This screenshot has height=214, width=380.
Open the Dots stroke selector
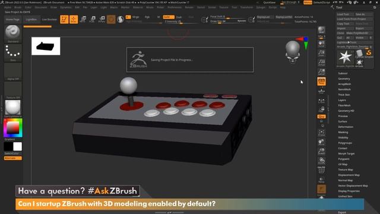[x=13, y=53]
